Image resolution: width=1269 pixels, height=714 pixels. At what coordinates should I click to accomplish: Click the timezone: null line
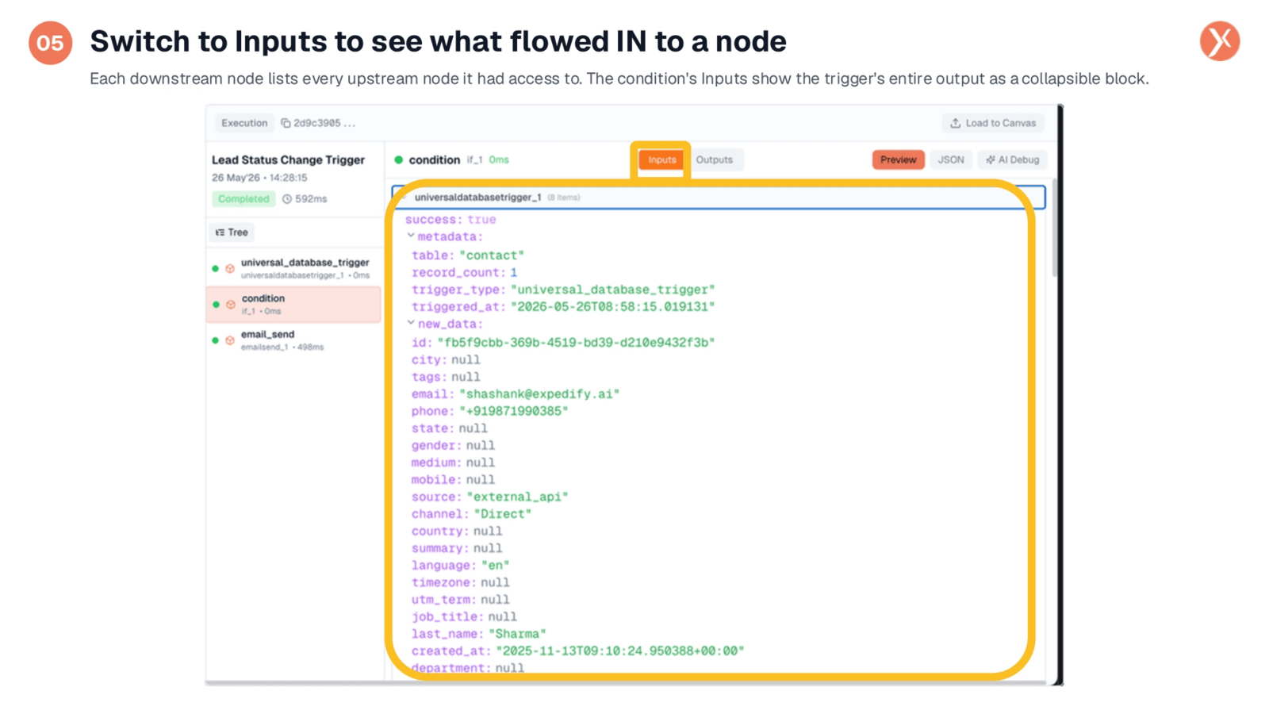pyautogui.click(x=460, y=582)
